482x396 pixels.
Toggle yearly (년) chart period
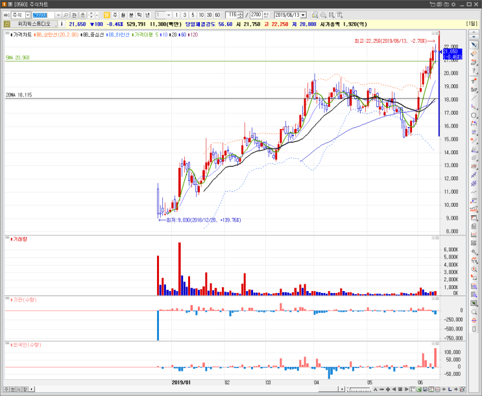point(147,15)
